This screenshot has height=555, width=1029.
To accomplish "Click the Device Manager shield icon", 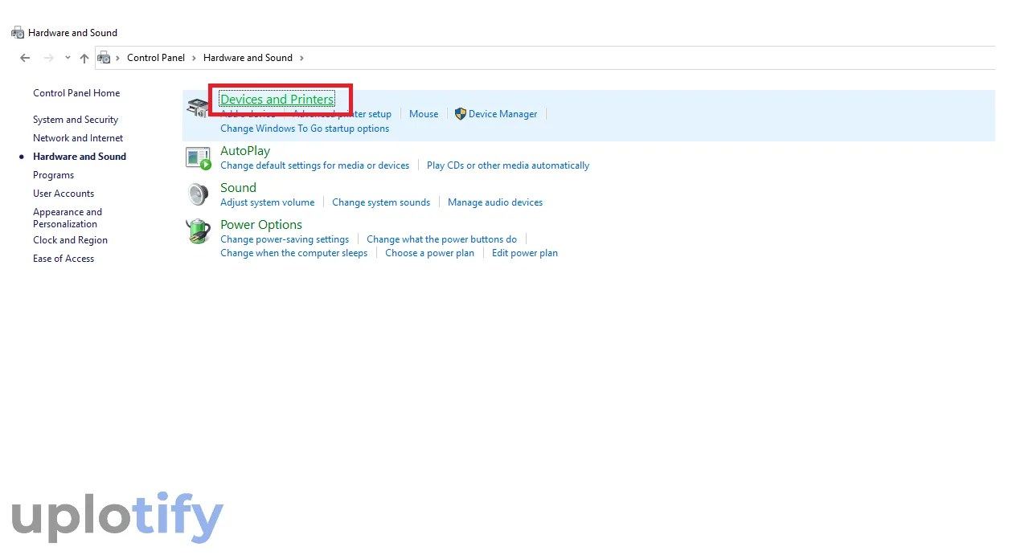I will [461, 114].
